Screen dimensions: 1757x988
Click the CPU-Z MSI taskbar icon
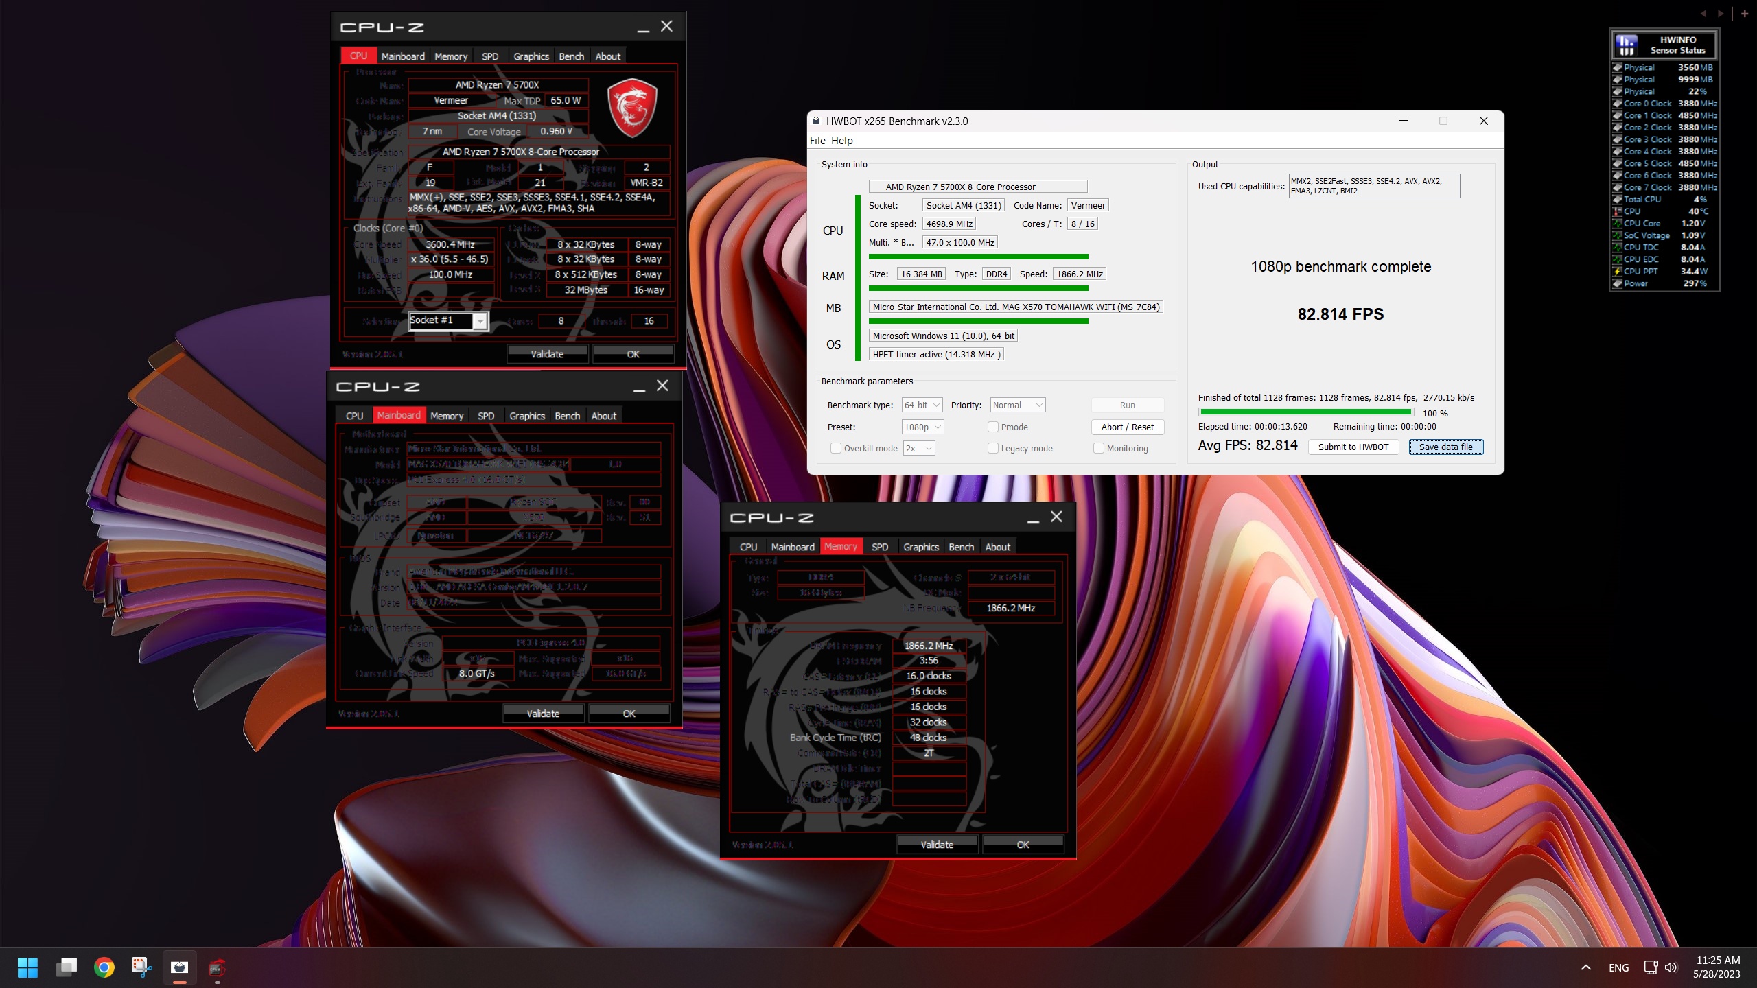[x=217, y=967]
